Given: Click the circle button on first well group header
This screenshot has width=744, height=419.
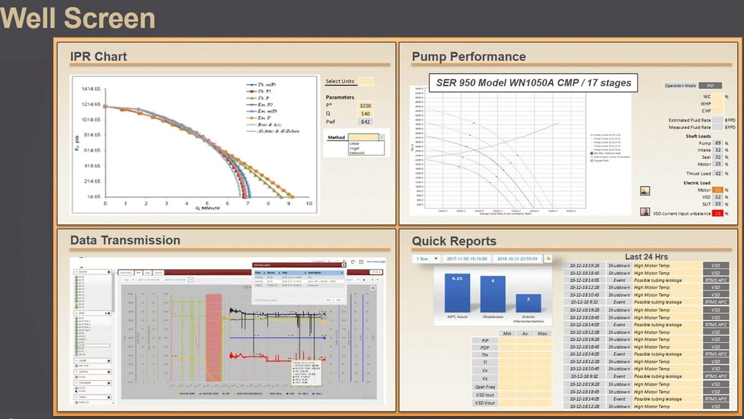Looking at the screenshot, I should 109,272.
